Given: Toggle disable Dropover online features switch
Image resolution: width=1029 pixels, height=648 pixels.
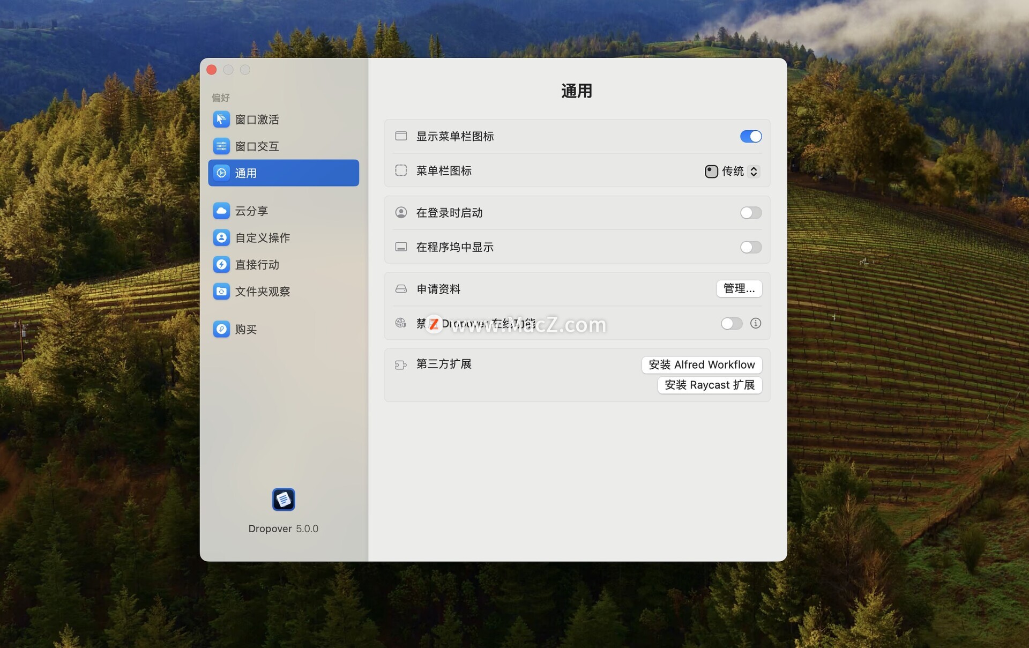Looking at the screenshot, I should tap(732, 323).
